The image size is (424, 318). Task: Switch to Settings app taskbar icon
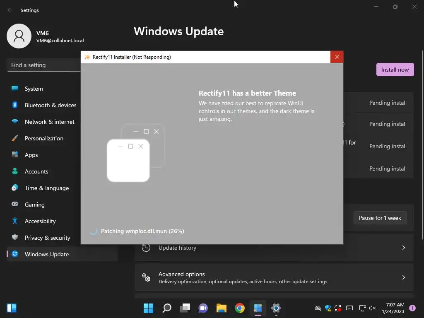(276, 308)
